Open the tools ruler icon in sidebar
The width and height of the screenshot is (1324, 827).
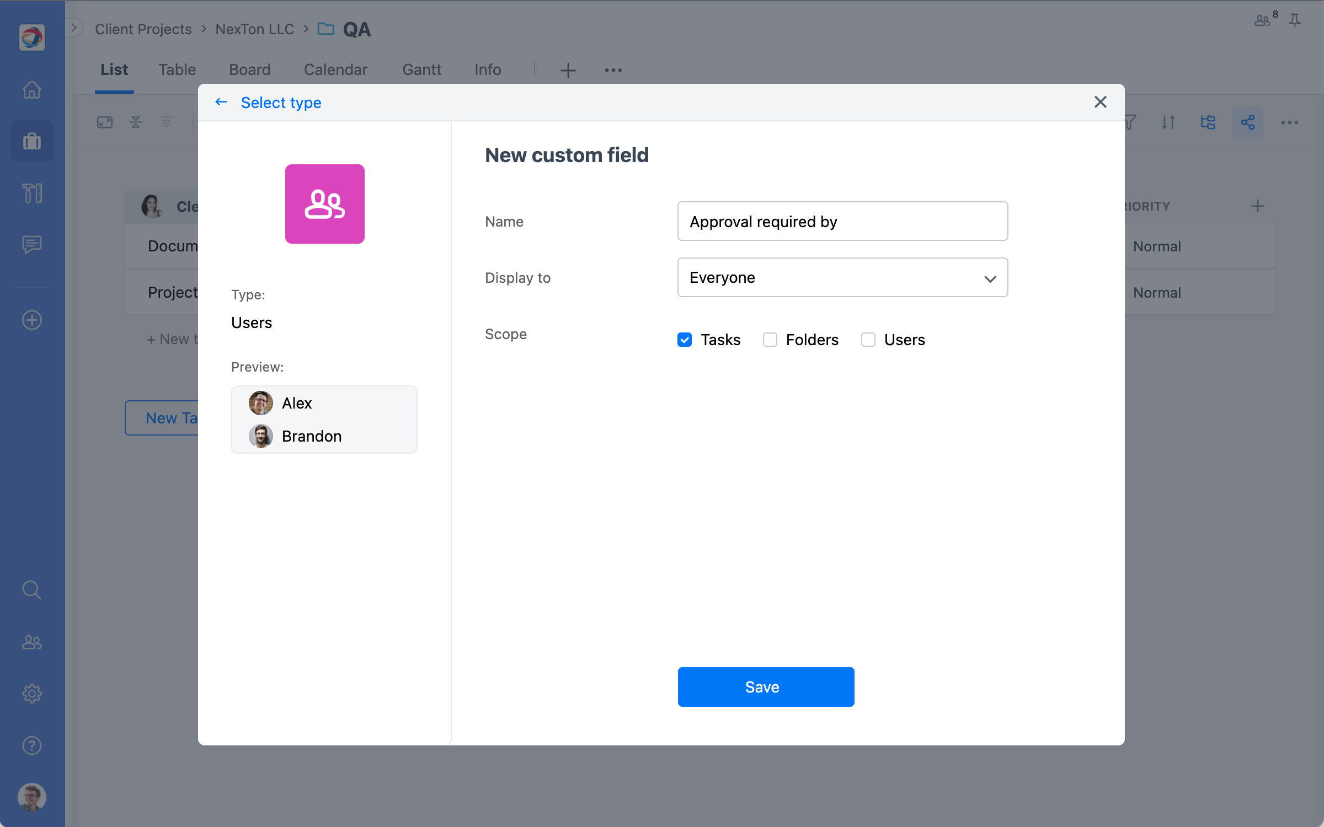tap(32, 193)
